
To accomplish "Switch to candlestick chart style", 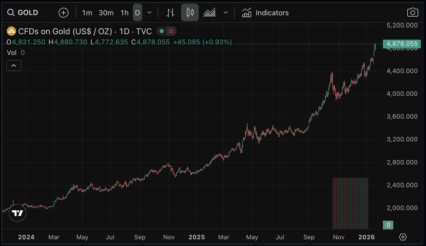I will 190,12.
